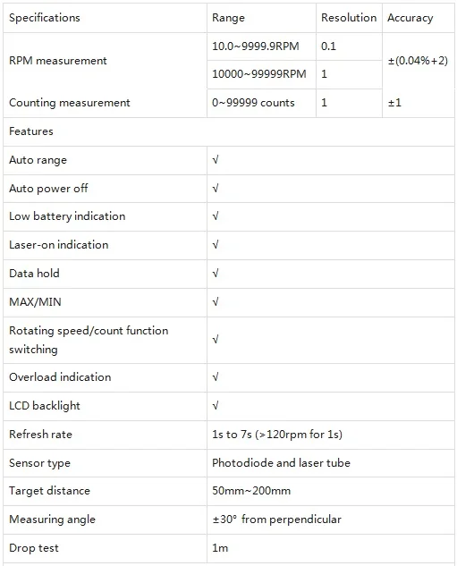Screen dimensions: 457x566
Task: Click the 10.0~9999.9RPM range cell
Action: tap(261, 46)
